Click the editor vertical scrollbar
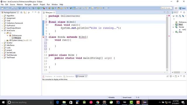Image resolution: width=187 pixels, height=105 pixels. [x=167, y=43]
